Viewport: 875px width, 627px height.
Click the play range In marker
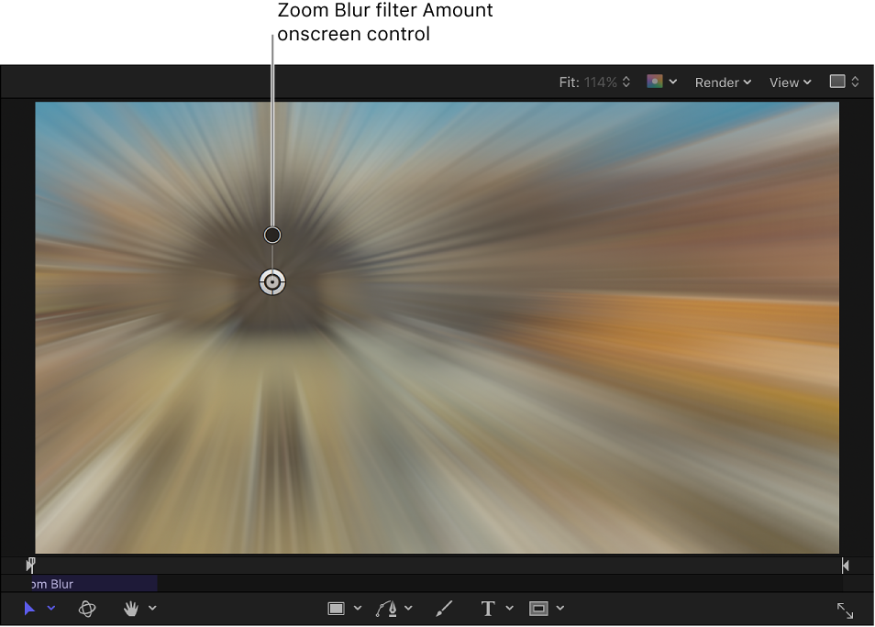tap(30, 565)
